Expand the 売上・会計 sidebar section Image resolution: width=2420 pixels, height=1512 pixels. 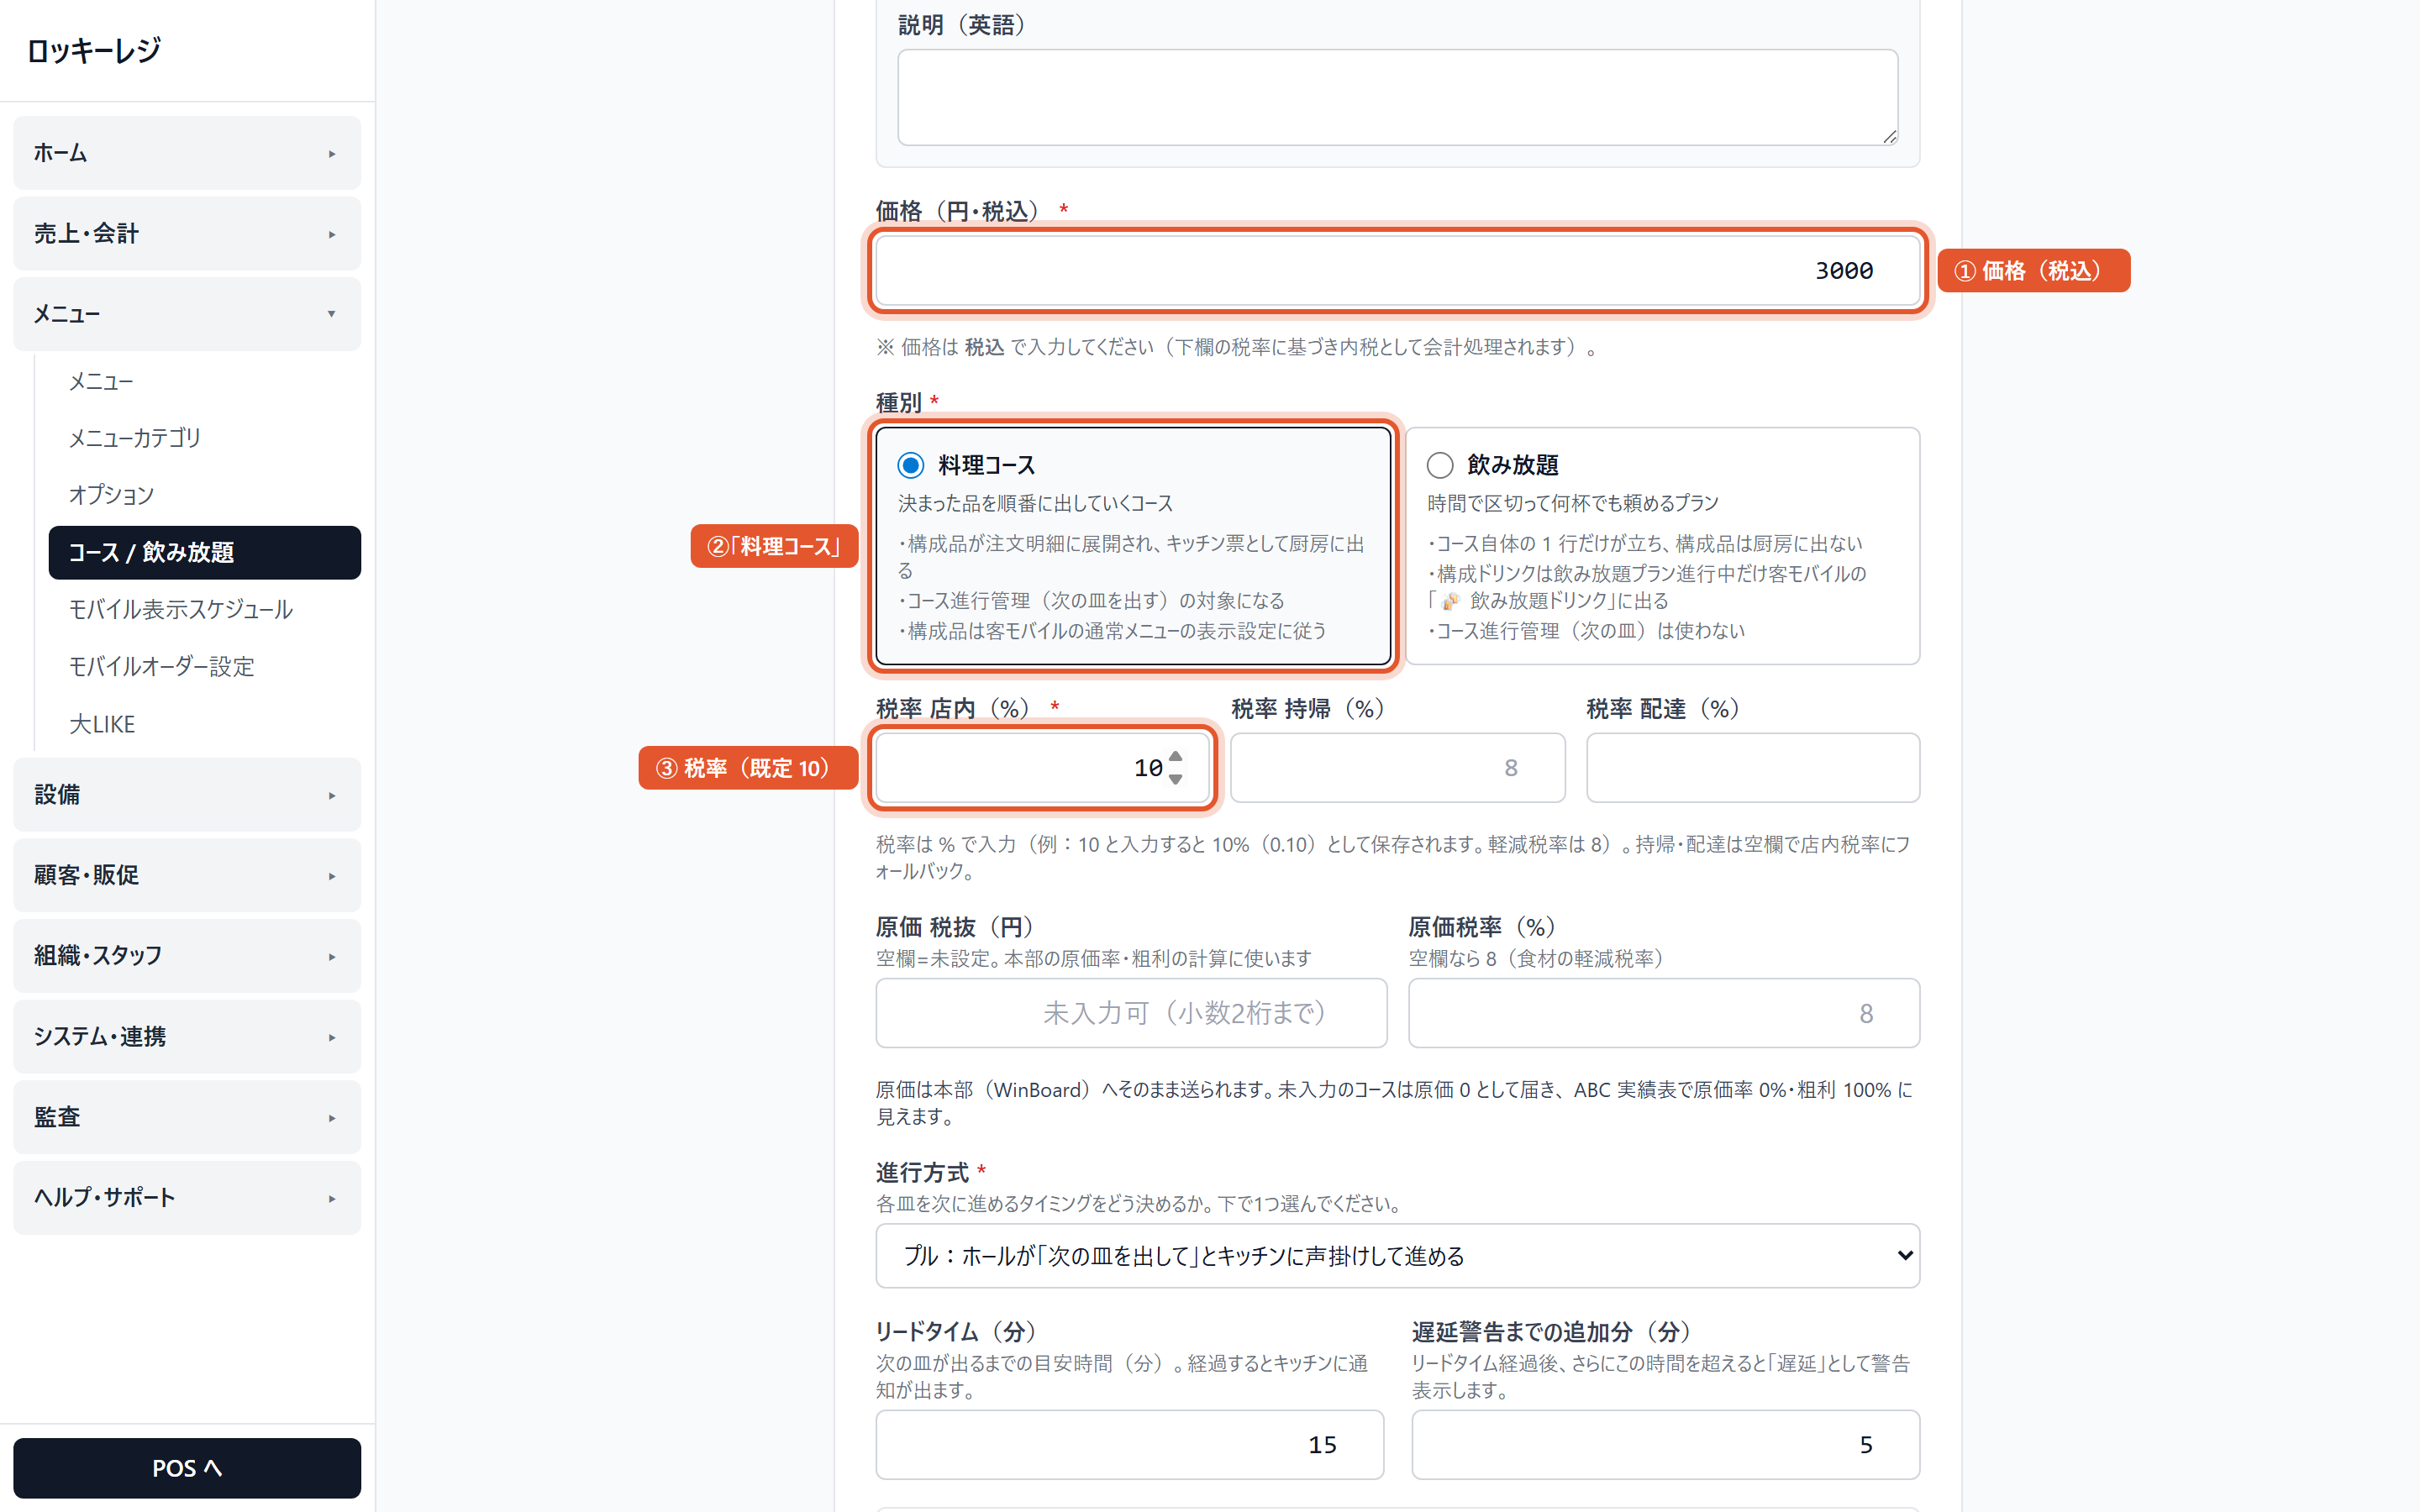(187, 233)
